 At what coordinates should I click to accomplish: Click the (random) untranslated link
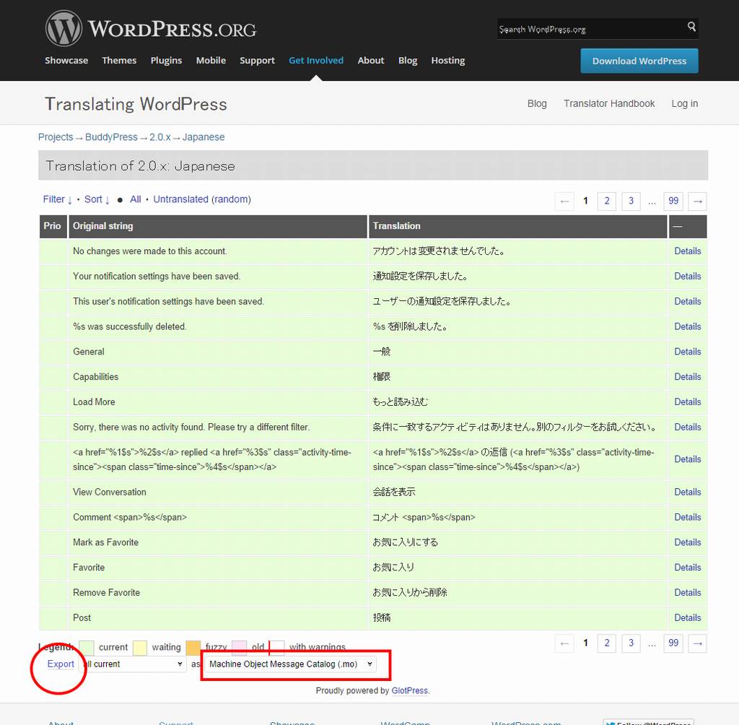pyautogui.click(x=231, y=199)
